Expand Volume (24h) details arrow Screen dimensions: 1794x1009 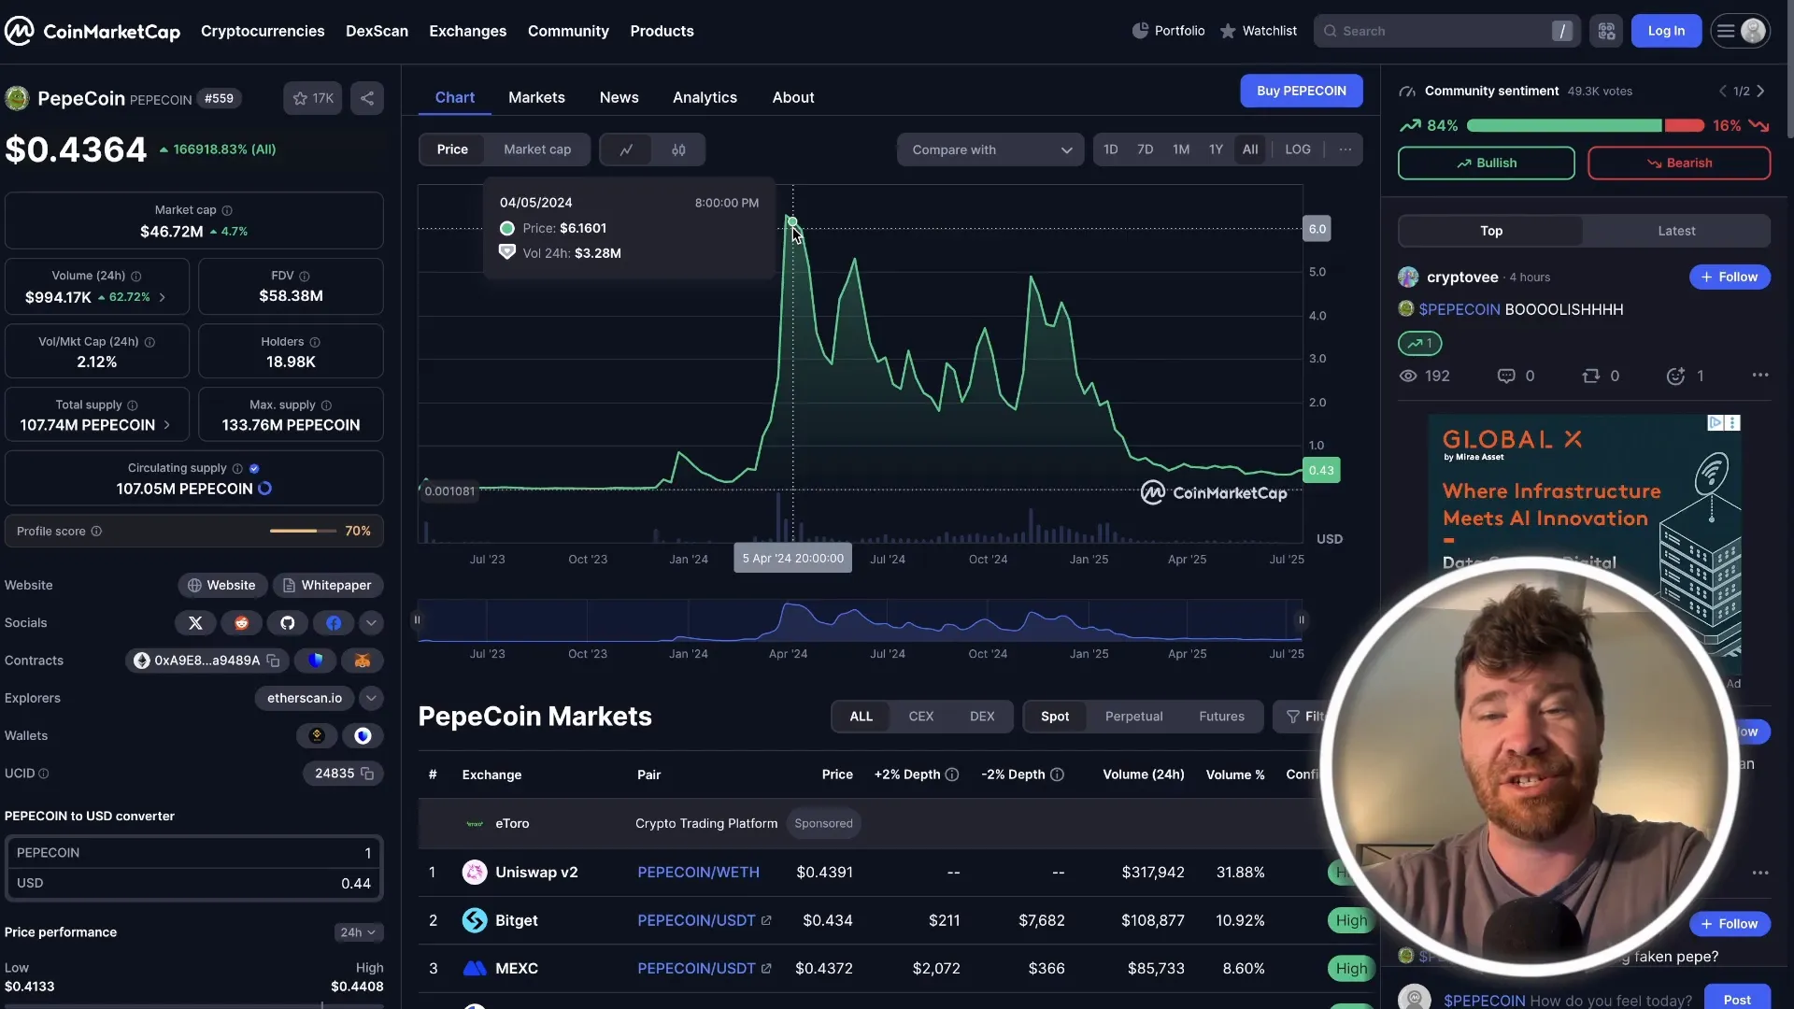[x=163, y=297]
